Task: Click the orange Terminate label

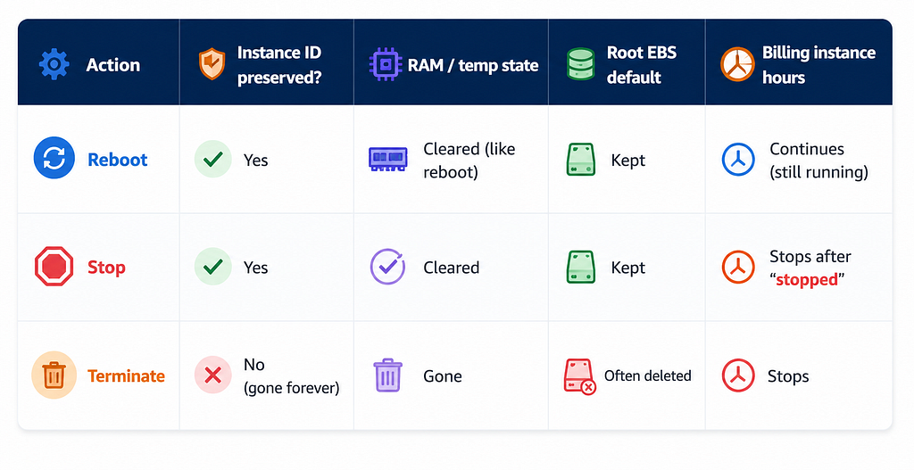Action: [x=127, y=375]
